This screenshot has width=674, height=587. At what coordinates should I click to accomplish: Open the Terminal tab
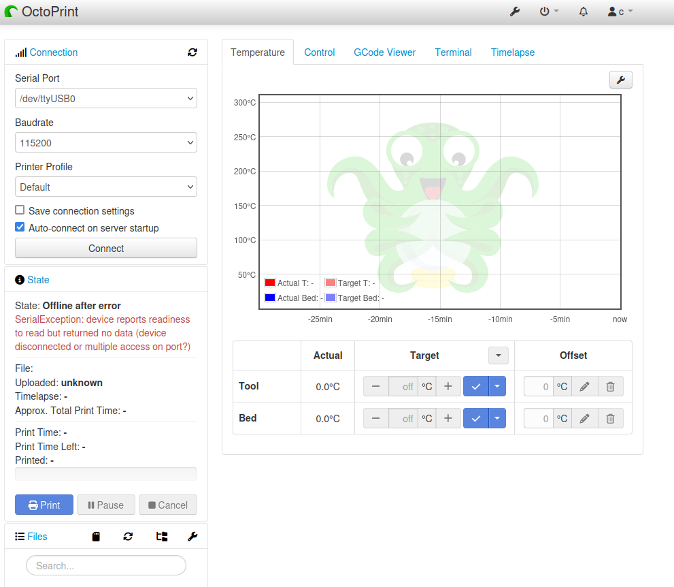point(453,52)
